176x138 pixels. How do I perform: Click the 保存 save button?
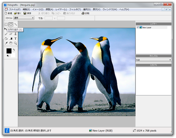pos(27,13)
